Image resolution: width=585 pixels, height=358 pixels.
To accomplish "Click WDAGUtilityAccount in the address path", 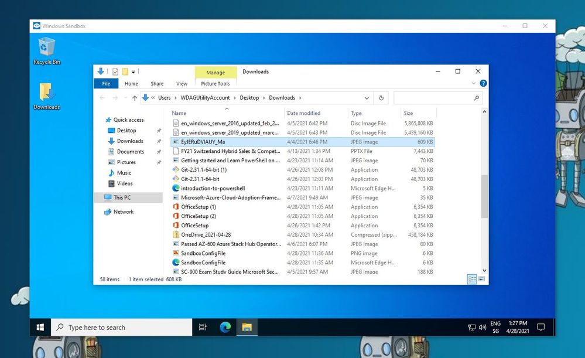I will click(205, 98).
